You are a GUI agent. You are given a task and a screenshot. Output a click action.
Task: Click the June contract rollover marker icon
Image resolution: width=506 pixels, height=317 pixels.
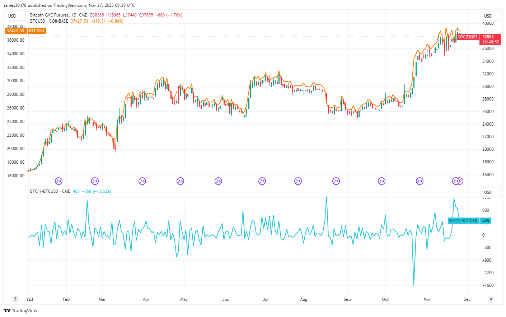218,181
